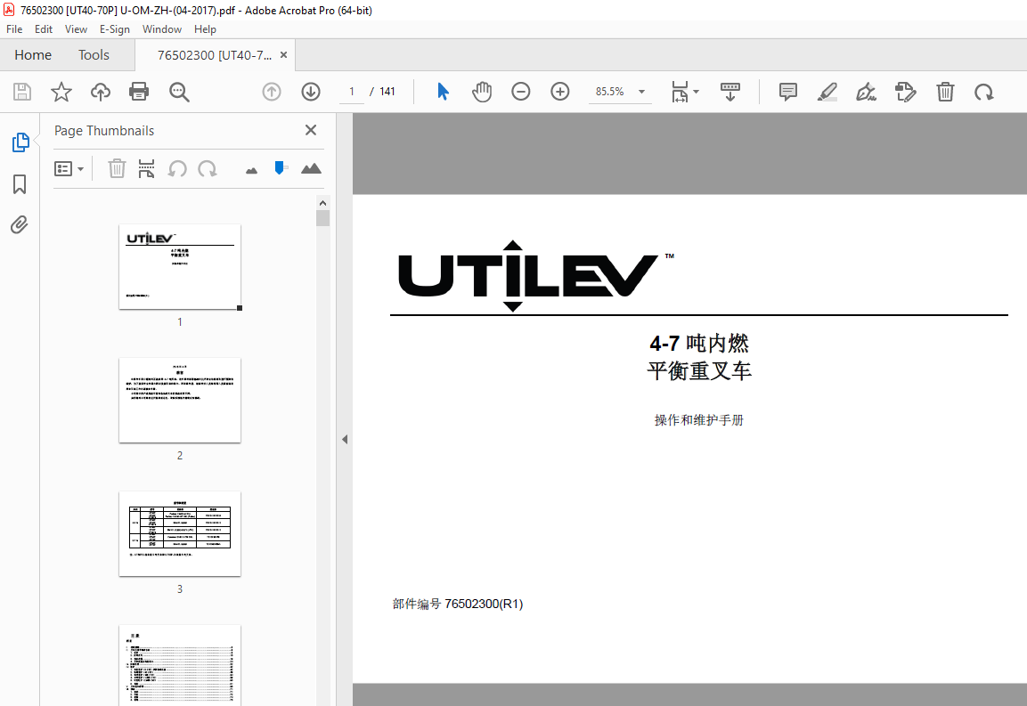Open Bookmarks pane icon
Viewport: 1027px width, 706px height.
(20, 184)
